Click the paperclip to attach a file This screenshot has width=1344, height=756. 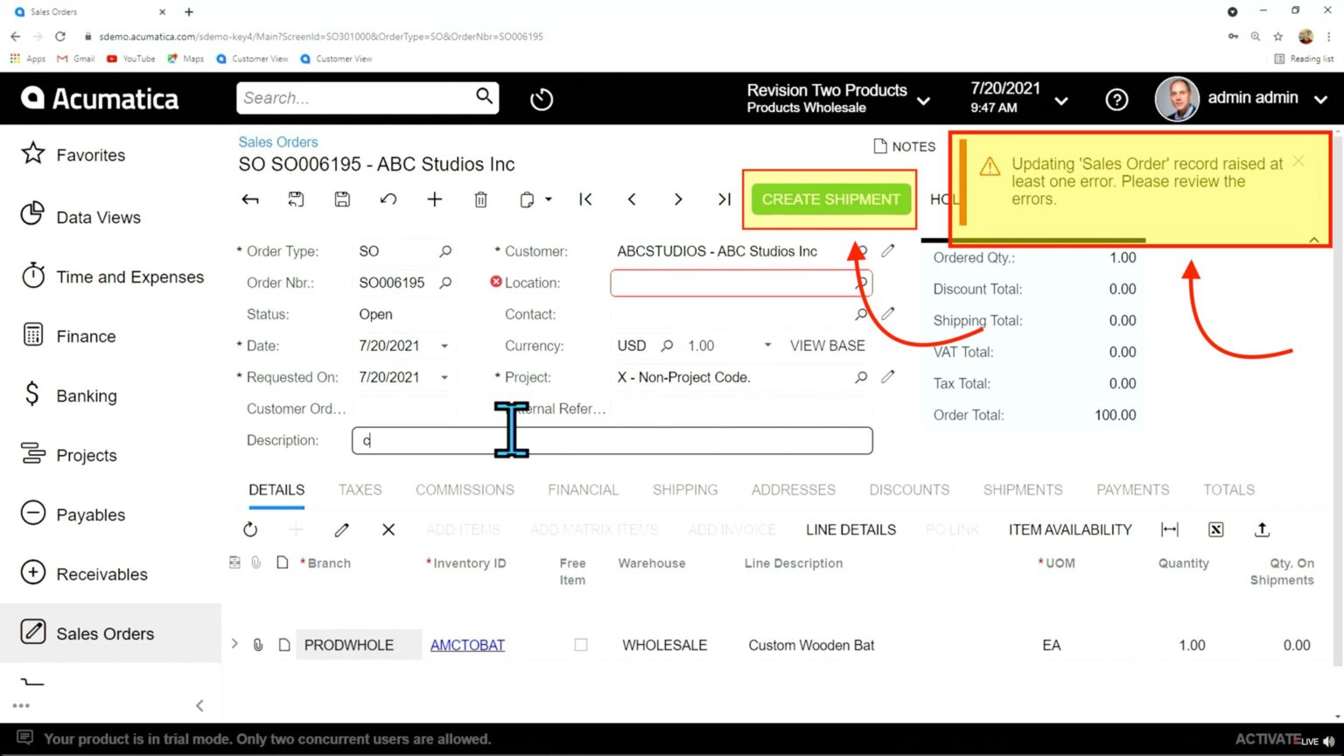point(256,645)
